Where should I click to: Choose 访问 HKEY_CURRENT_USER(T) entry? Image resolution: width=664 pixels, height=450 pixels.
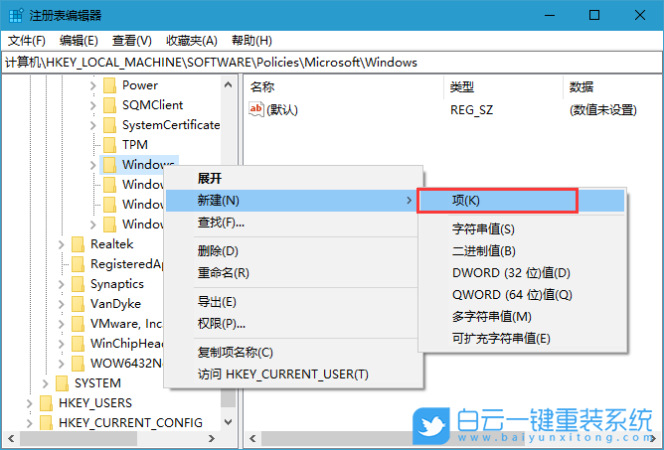pos(294,375)
